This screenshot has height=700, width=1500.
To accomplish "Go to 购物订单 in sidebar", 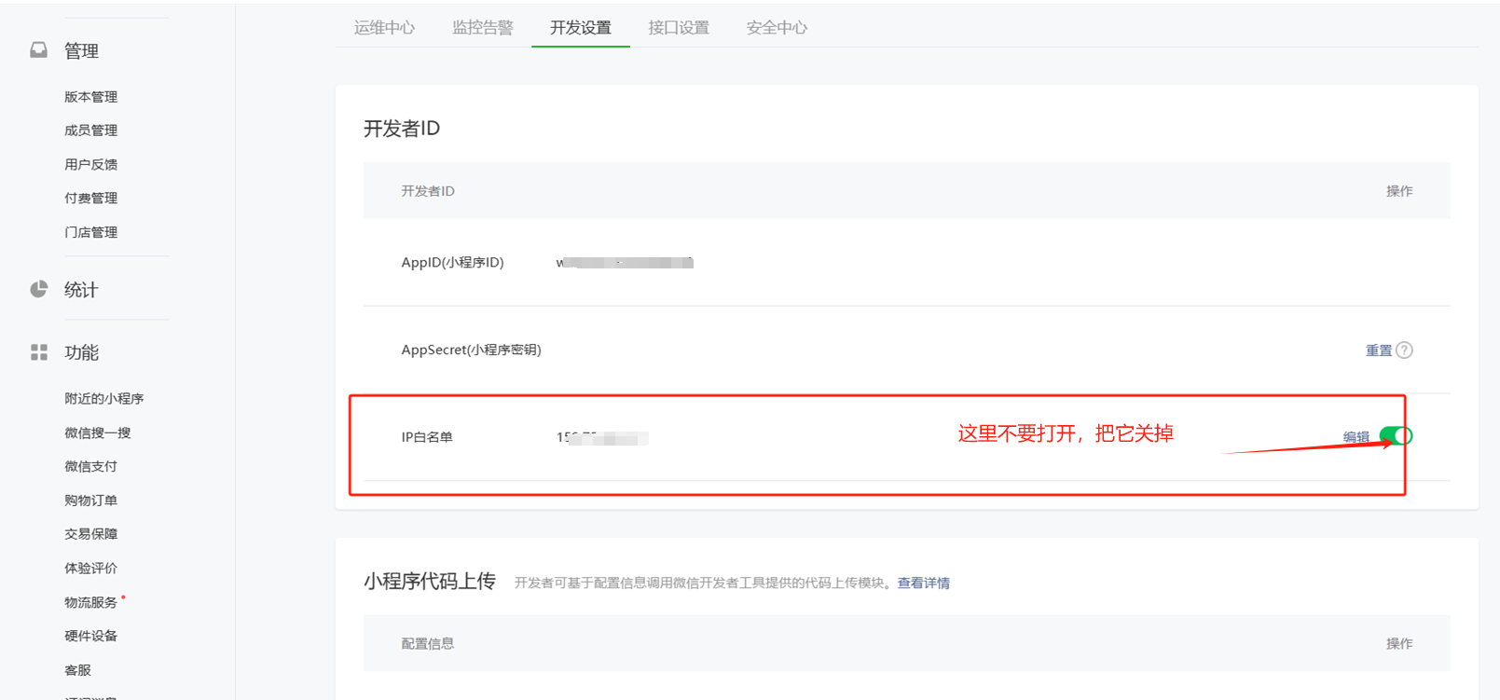I will (x=90, y=501).
